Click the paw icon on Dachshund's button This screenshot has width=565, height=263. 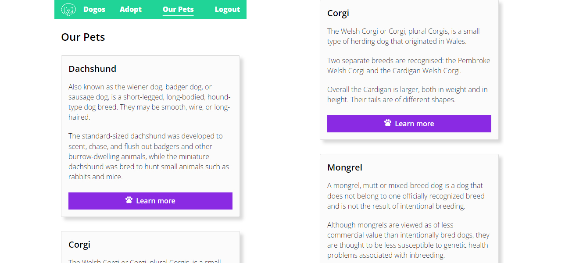click(x=129, y=200)
